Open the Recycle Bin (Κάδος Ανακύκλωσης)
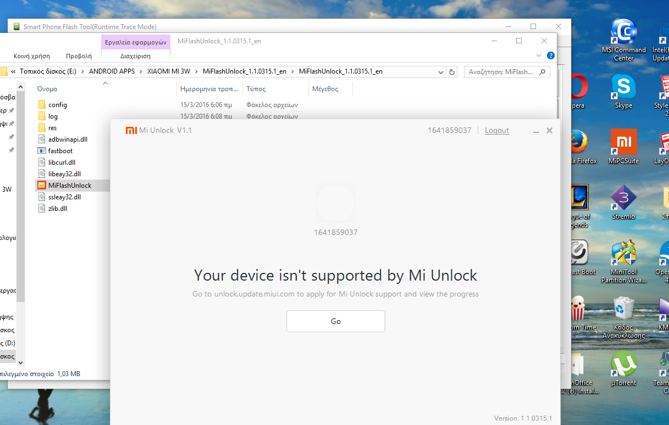669x425 pixels. (x=623, y=317)
